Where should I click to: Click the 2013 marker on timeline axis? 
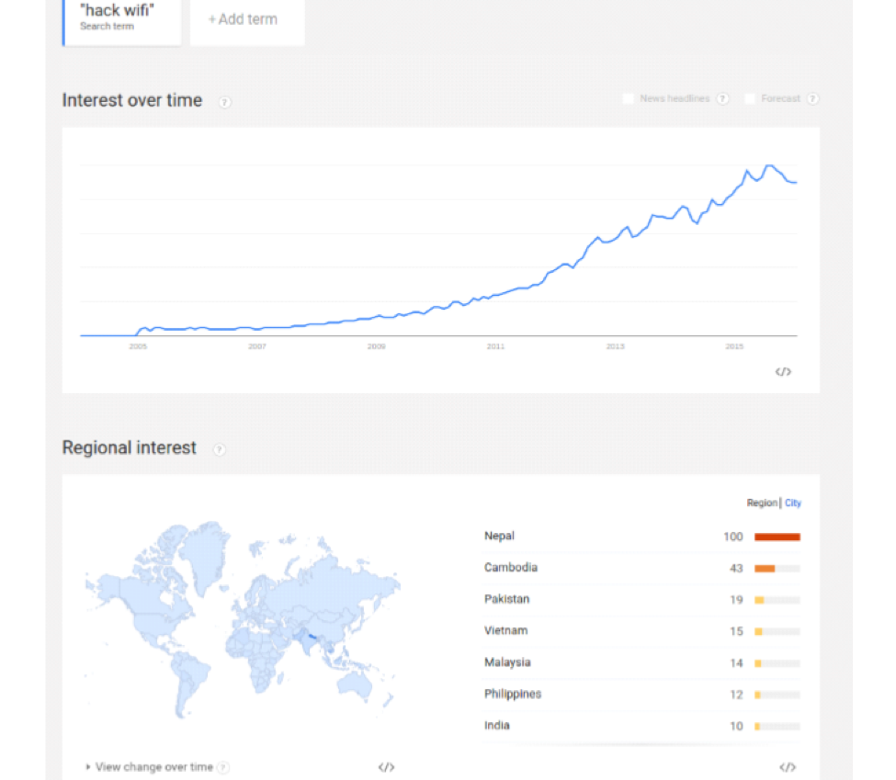pos(616,346)
